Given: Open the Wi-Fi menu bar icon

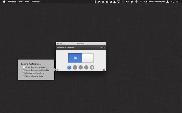Looking at the screenshot, I should [x=136, y=2].
